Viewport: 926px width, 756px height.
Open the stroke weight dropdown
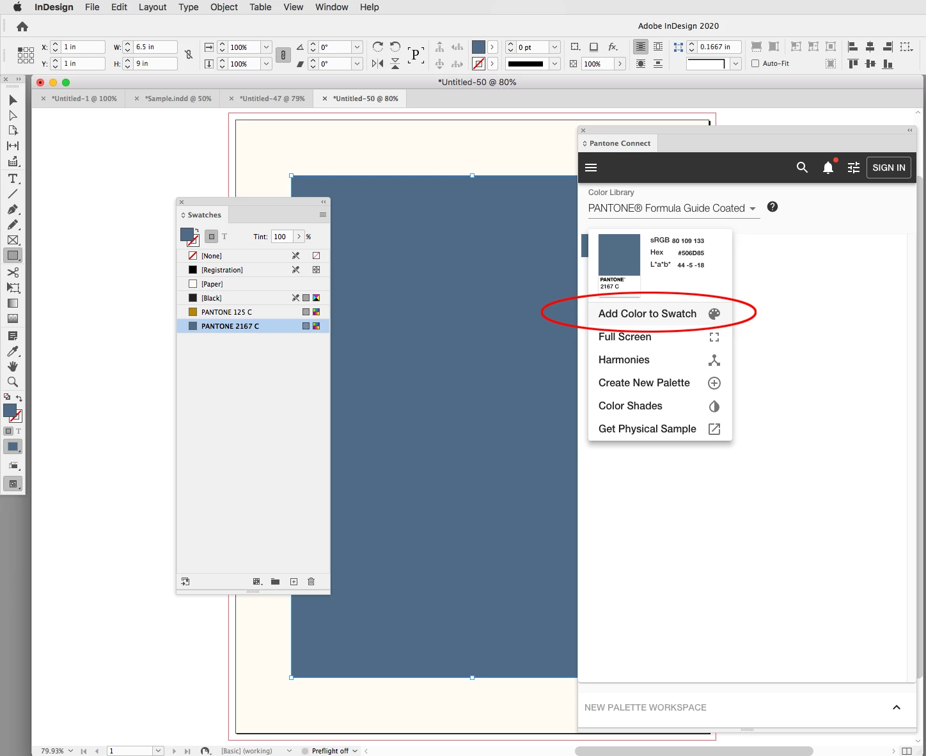coord(555,47)
